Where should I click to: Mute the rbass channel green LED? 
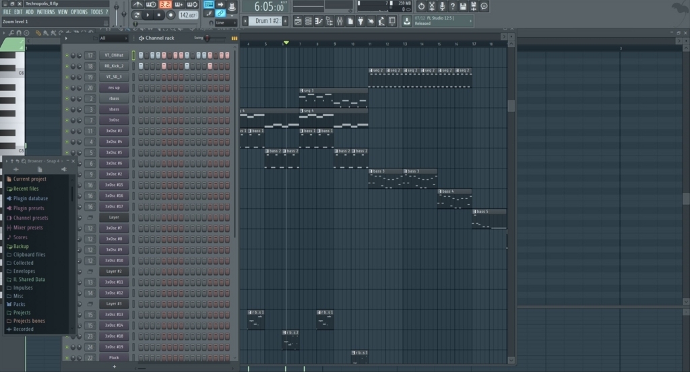point(67,98)
